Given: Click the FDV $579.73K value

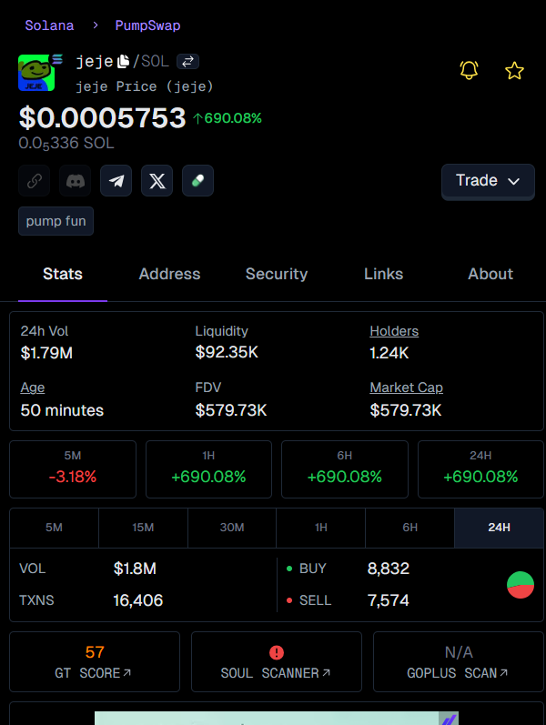Looking at the screenshot, I should pos(231,410).
